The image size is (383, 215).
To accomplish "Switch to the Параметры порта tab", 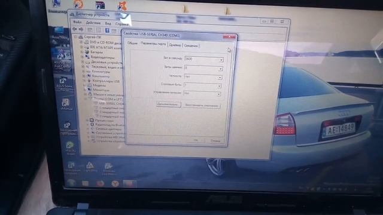I will (x=153, y=44).
